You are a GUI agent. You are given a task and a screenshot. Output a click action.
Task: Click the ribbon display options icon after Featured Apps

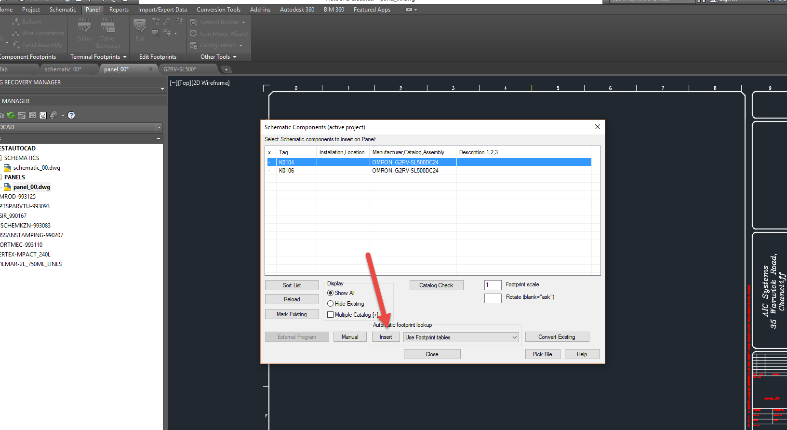pyautogui.click(x=409, y=10)
